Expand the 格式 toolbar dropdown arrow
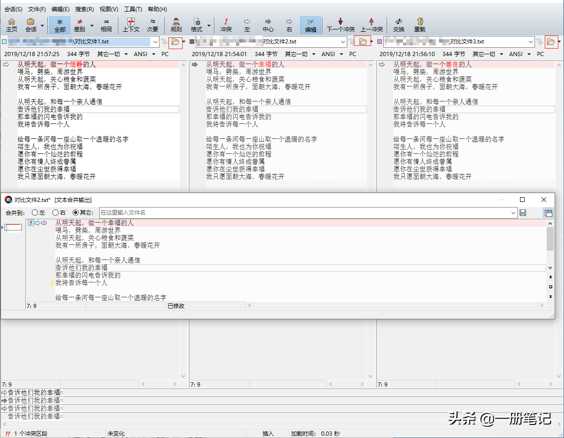 (209, 25)
